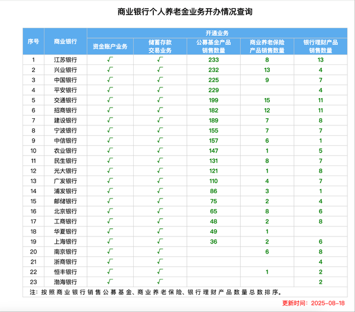The image size is (355, 312).
Task: Click the 储蓄存款交易业务 checkmark for 浦发银行
Action: tap(160, 191)
